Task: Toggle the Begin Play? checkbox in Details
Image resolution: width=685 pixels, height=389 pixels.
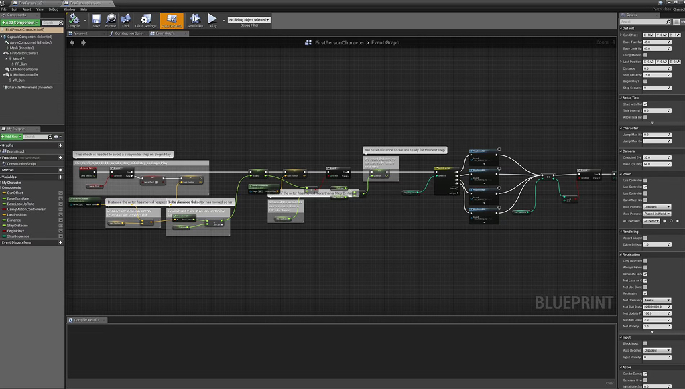Action: tap(645, 81)
